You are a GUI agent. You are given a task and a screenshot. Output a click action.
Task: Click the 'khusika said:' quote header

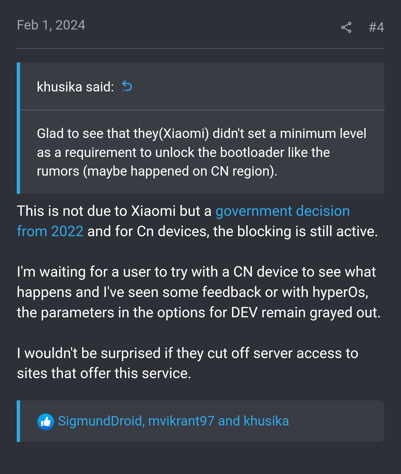pyautogui.click(x=75, y=87)
